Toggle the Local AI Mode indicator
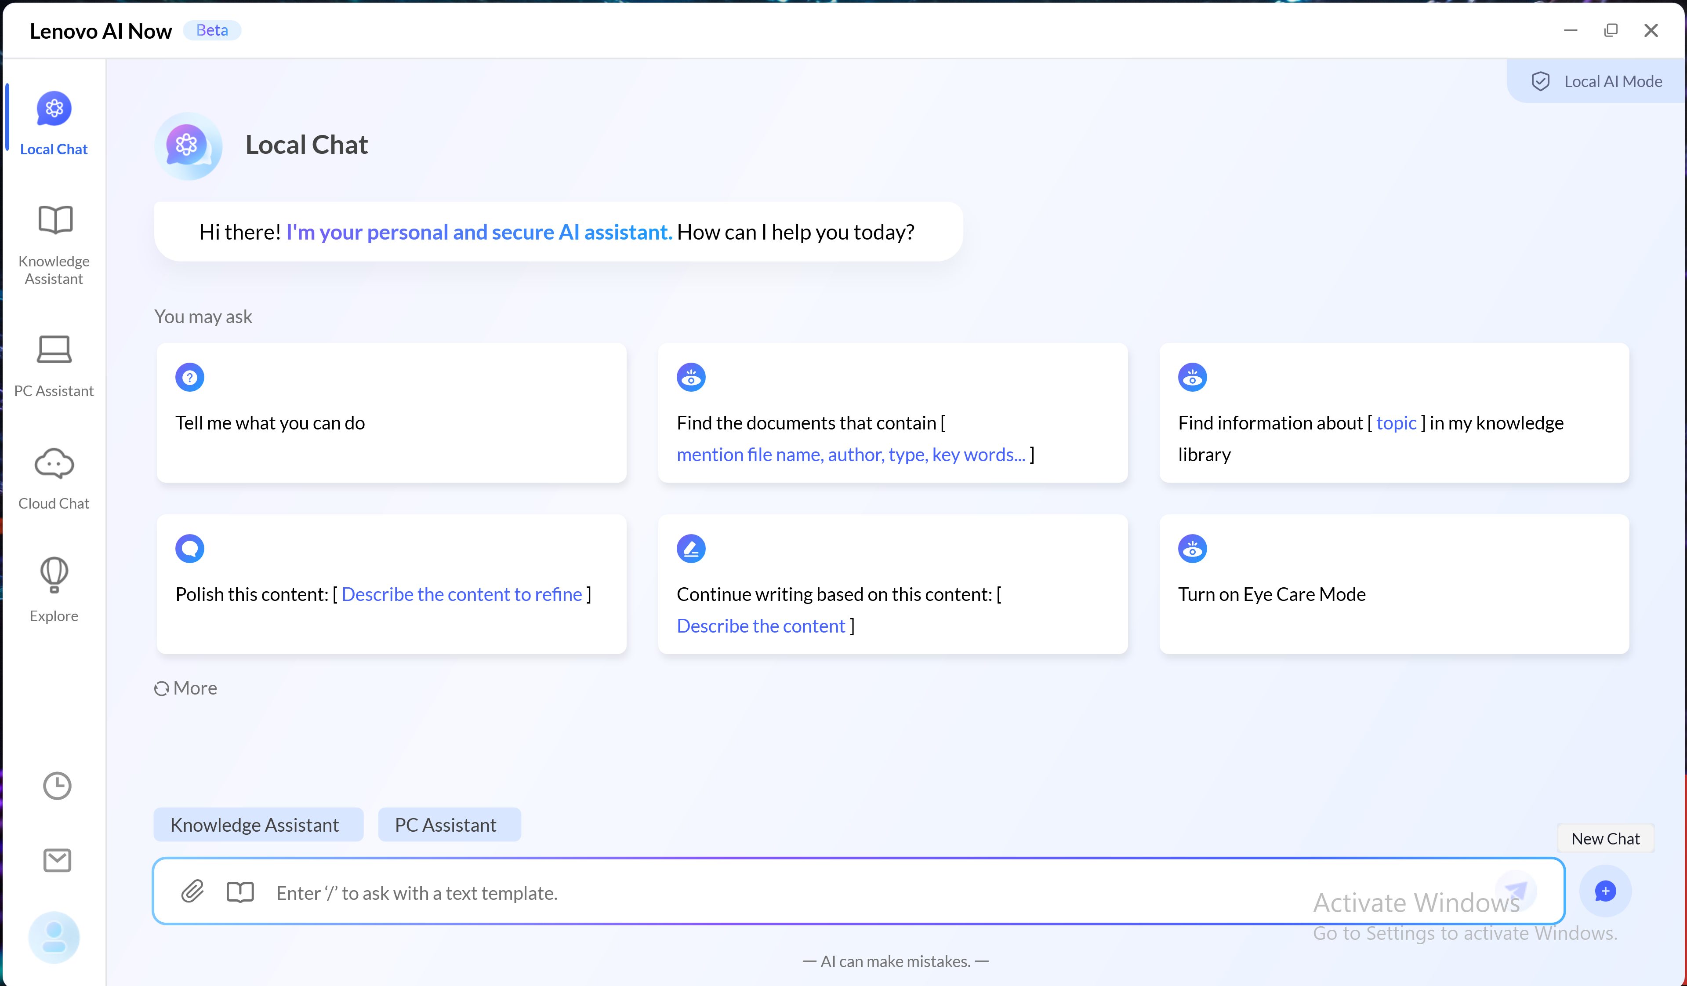The image size is (1687, 986). pyautogui.click(x=1596, y=82)
